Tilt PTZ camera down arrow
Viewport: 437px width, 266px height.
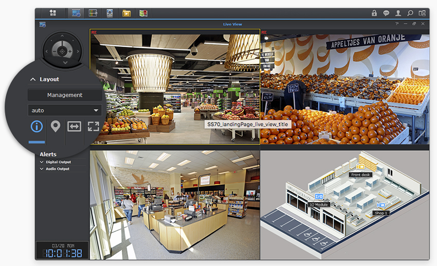click(x=65, y=62)
